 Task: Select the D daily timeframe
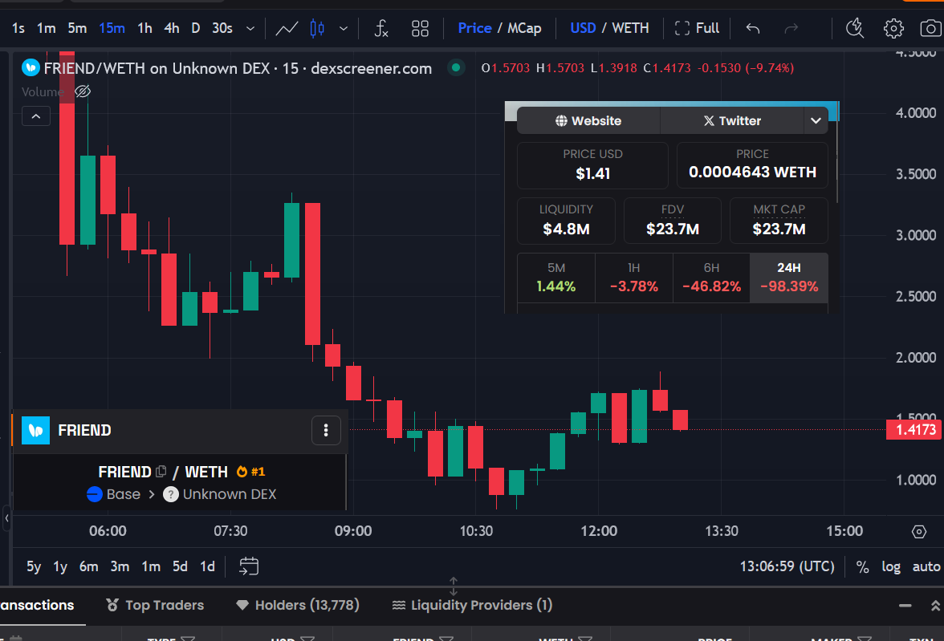coord(196,28)
